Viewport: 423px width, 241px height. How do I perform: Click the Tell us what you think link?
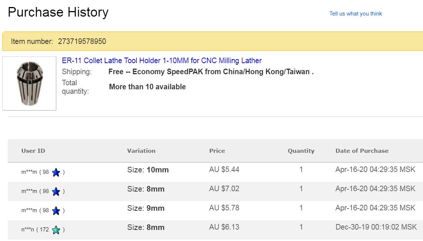pos(355,14)
